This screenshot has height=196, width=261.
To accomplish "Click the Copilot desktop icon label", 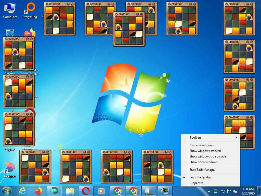I will (x=10, y=150).
